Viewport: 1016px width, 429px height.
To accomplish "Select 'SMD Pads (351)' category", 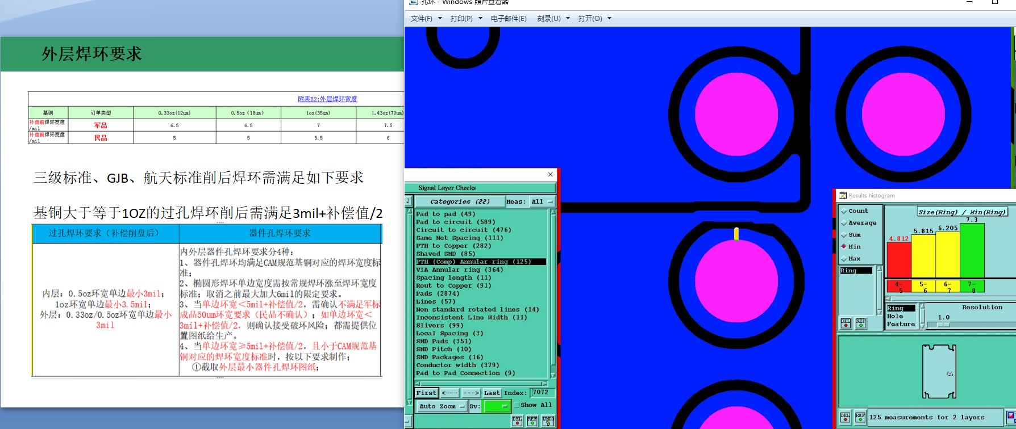I will [443, 341].
